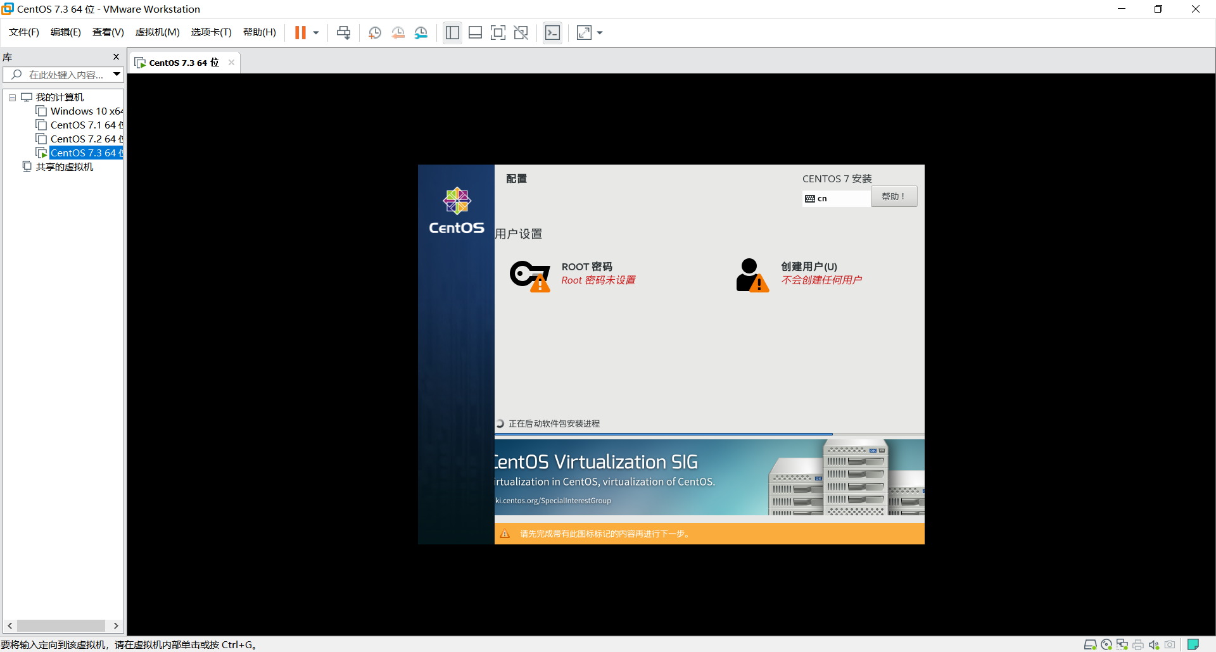Open the snapshot manager
Screen dimensions: 1216x652
421,33
